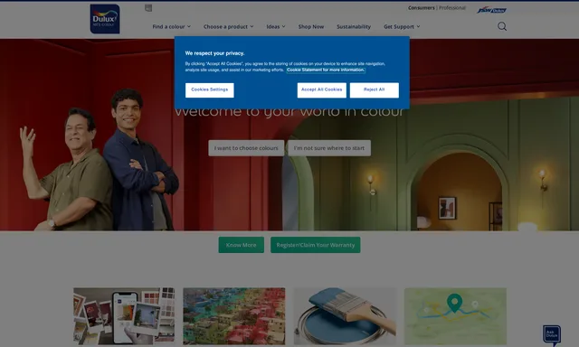Expand the Ideas menu

[x=276, y=26]
